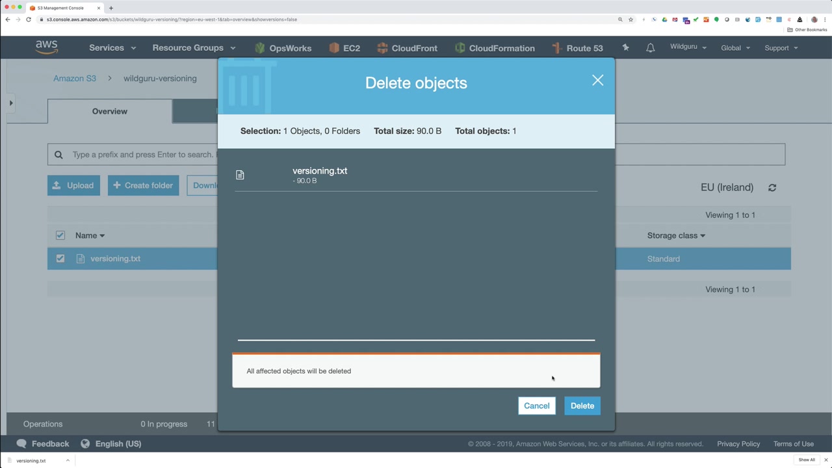Expand the Global region menu

point(735,48)
